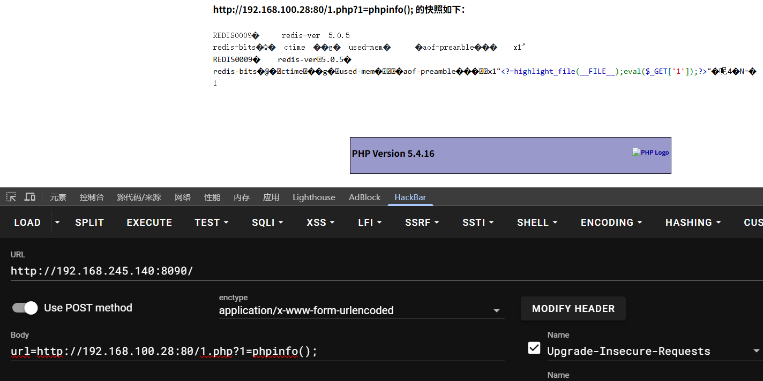Viewport: 763px width, 381px height.
Task: Switch to the Lighthouse tab
Action: pyautogui.click(x=313, y=197)
